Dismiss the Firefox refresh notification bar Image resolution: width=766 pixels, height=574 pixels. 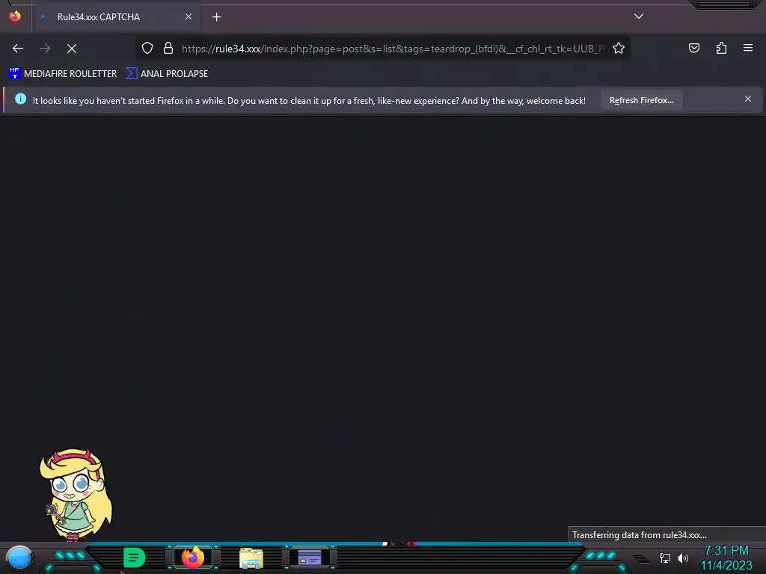click(x=748, y=99)
